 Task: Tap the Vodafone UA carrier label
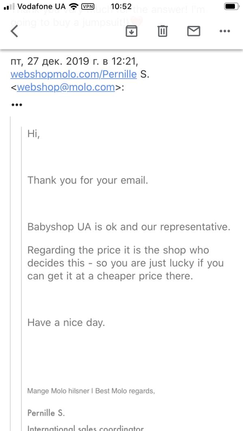(41, 6)
